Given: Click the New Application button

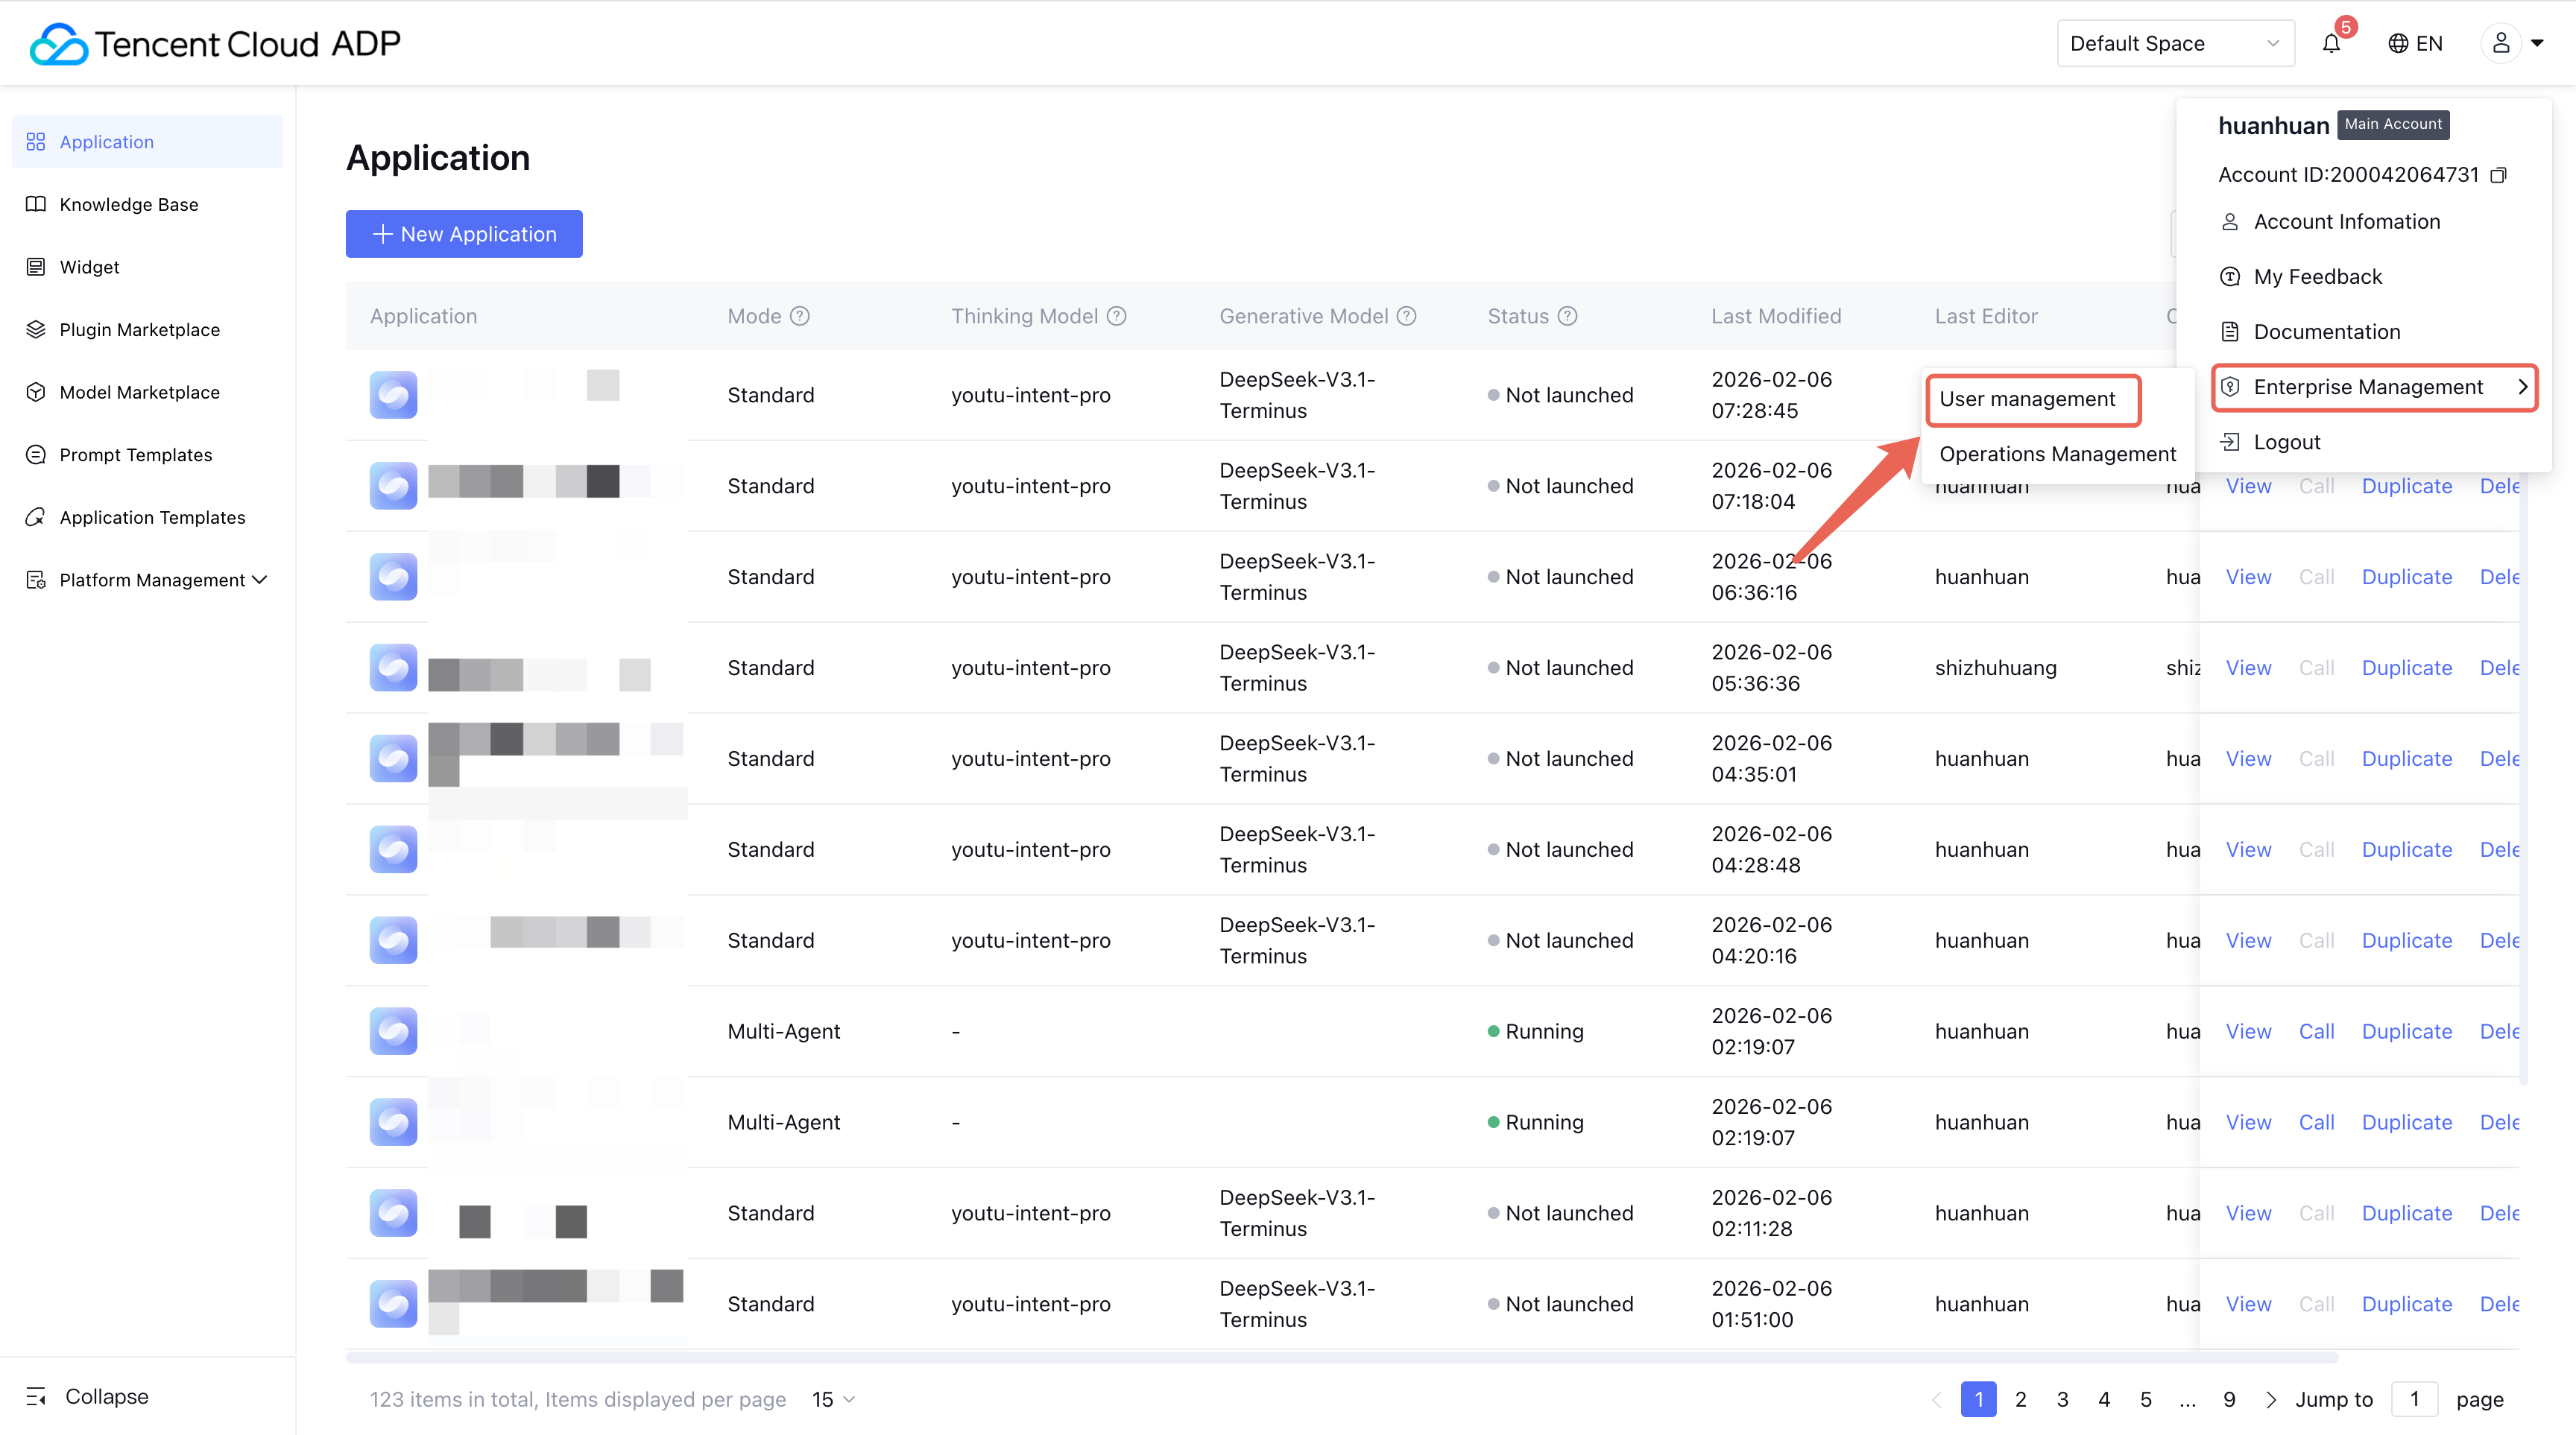Looking at the screenshot, I should pyautogui.click(x=464, y=234).
